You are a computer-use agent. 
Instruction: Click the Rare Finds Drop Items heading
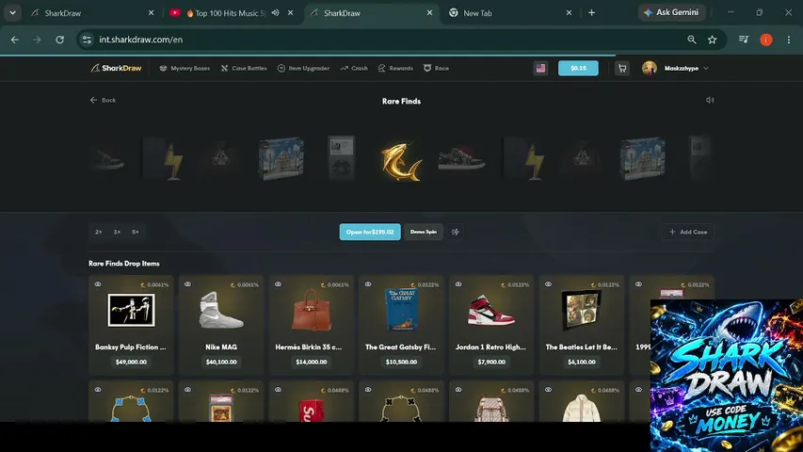124,264
